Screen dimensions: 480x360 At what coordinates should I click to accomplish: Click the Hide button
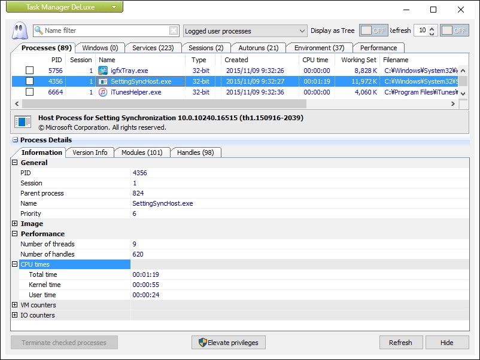[x=447, y=343]
